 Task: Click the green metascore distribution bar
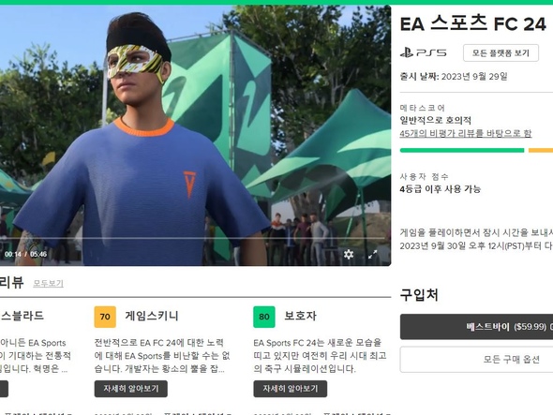point(462,151)
